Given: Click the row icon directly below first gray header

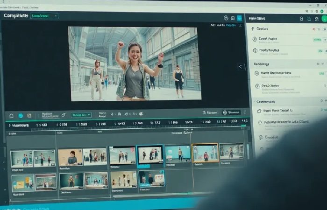Looking at the screenshot, I should [x=256, y=73].
